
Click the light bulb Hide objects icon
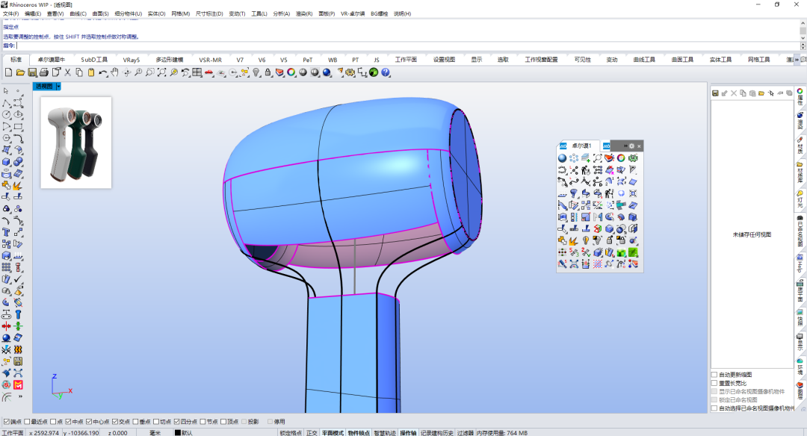256,72
